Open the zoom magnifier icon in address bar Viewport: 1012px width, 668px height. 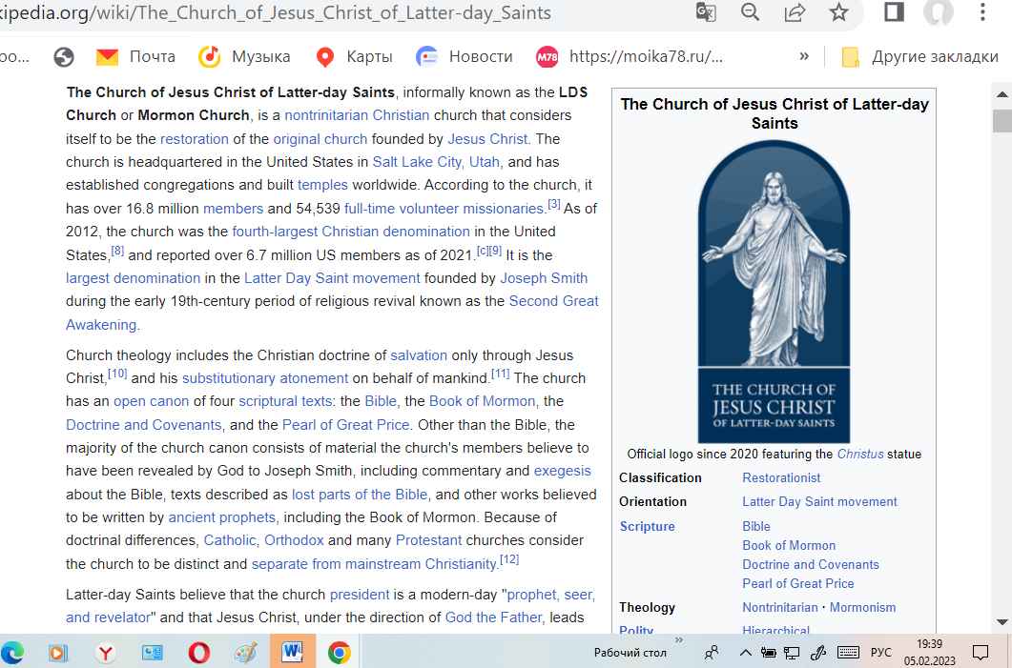coord(750,12)
